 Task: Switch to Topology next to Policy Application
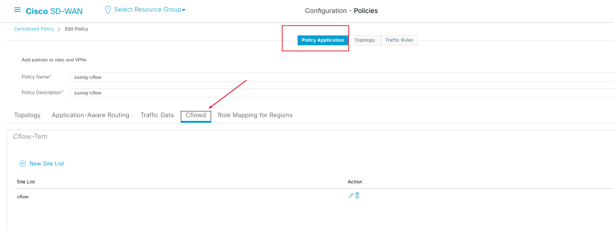pos(365,40)
